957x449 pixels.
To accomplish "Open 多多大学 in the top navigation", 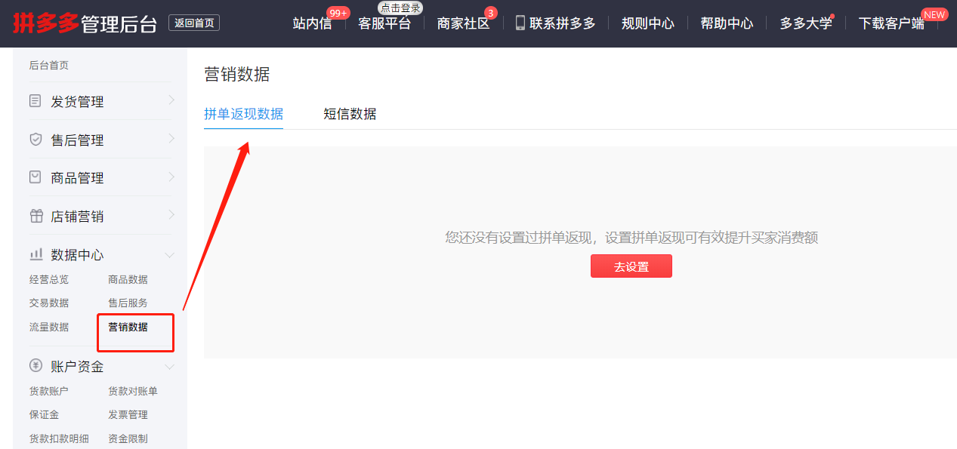I will pos(806,23).
